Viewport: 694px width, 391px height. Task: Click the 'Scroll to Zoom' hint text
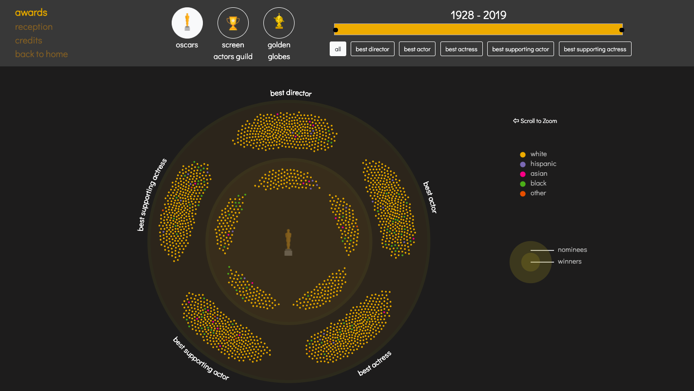(x=538, y=121)
